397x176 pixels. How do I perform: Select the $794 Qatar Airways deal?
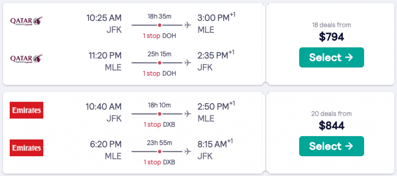tap(331, 57)
